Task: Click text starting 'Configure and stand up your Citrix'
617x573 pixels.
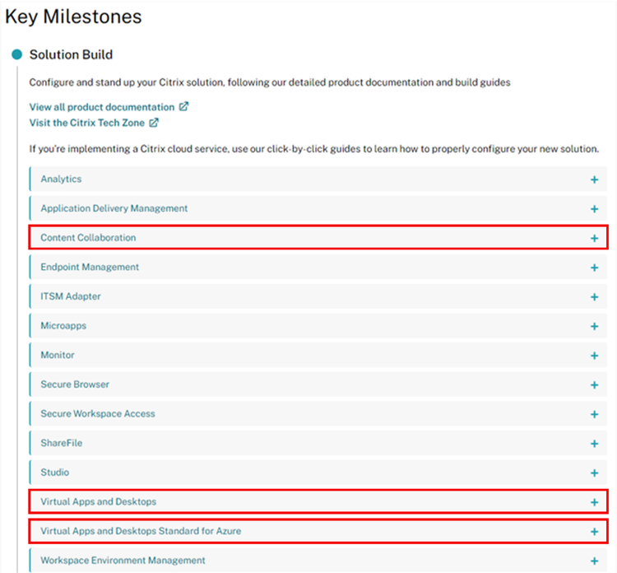Action: (x=270, y=82)
